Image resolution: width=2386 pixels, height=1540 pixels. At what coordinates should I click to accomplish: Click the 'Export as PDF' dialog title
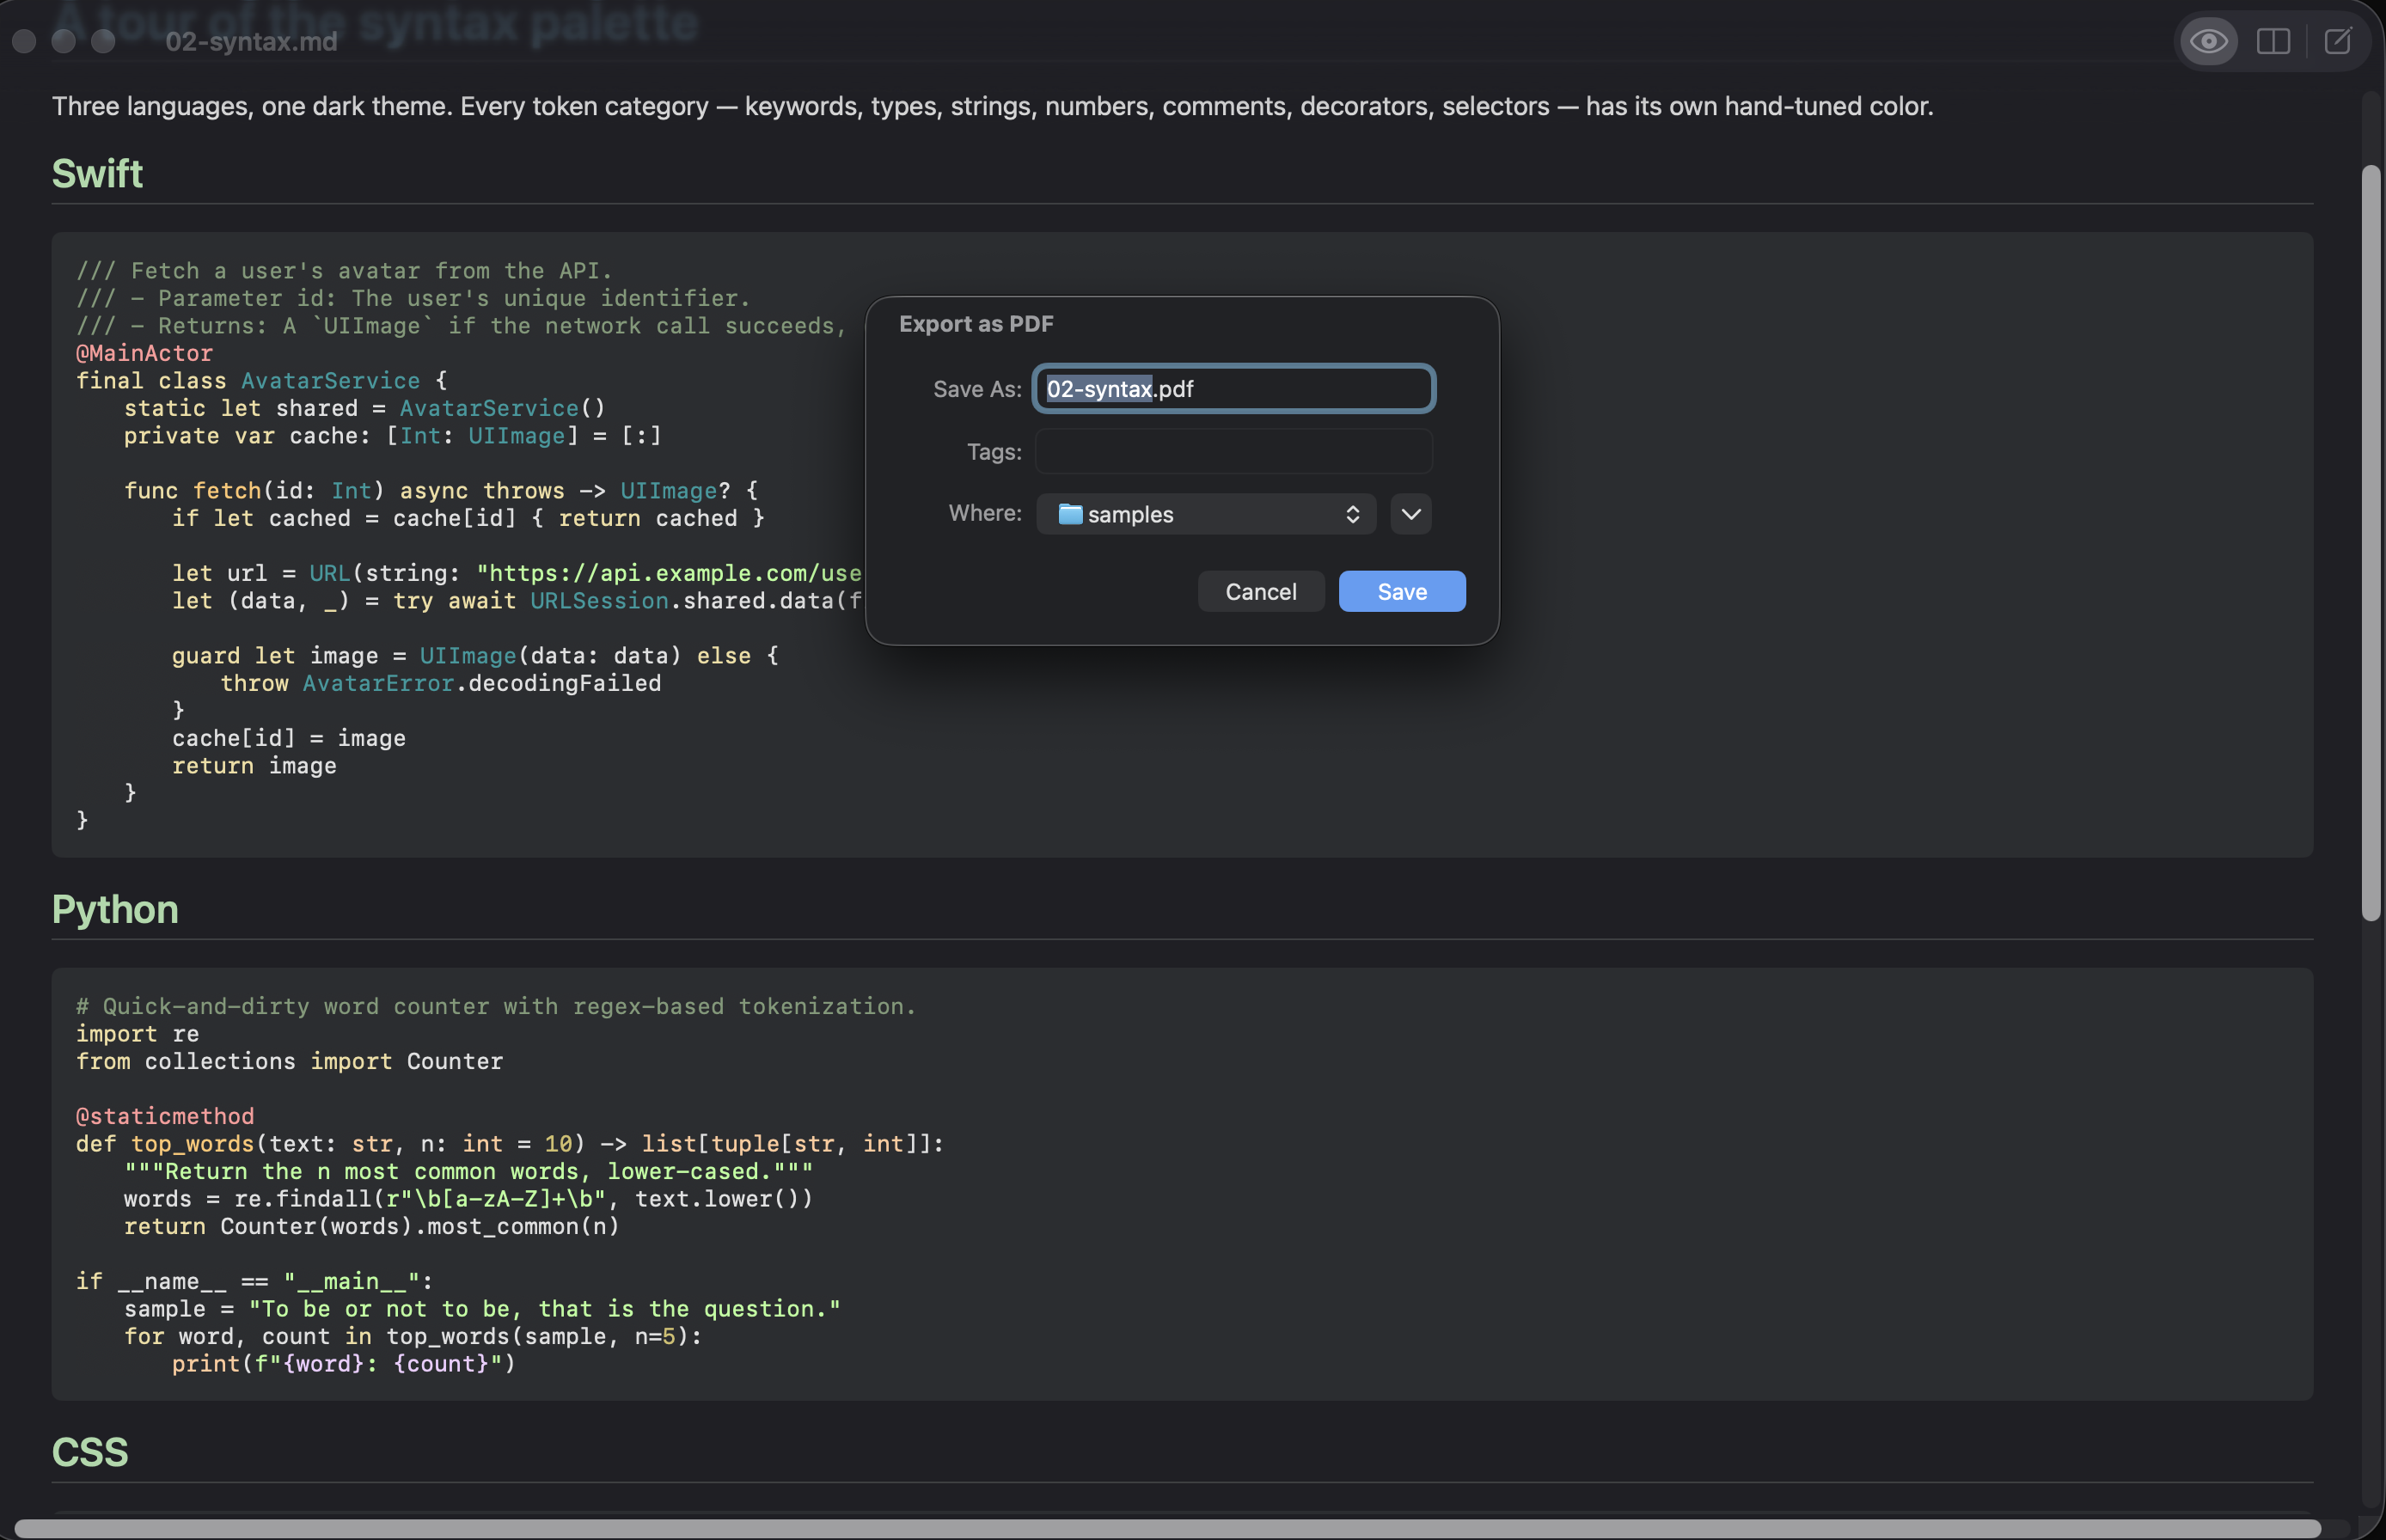pos(976,324)
